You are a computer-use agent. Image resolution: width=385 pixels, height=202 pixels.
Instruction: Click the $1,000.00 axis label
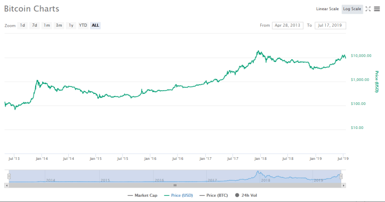coord(360,80)
